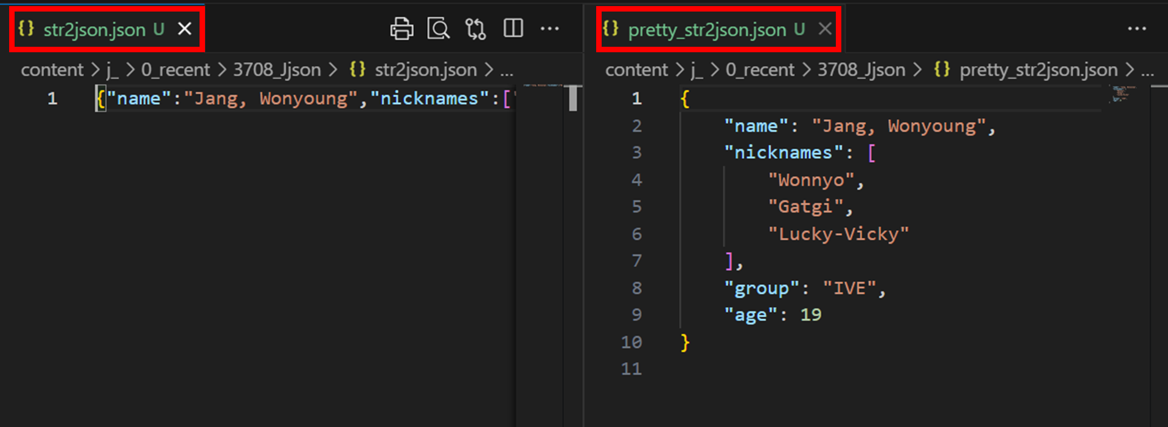
Task: Open '3708_Jjson' breadcrumb in left editor
Action: 277,70
